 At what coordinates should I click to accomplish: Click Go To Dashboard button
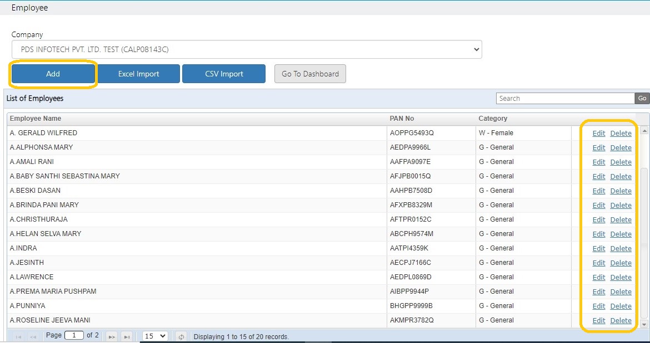coord(310,74)
